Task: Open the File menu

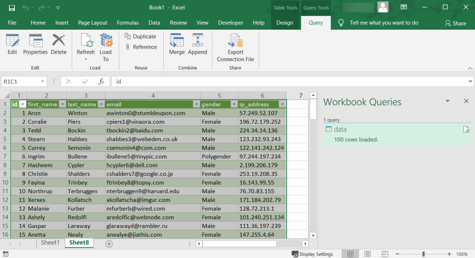Action: [12, 23]
